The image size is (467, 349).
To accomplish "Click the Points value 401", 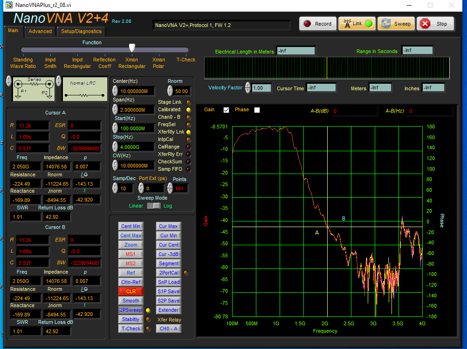I will (x=180, y=188).
